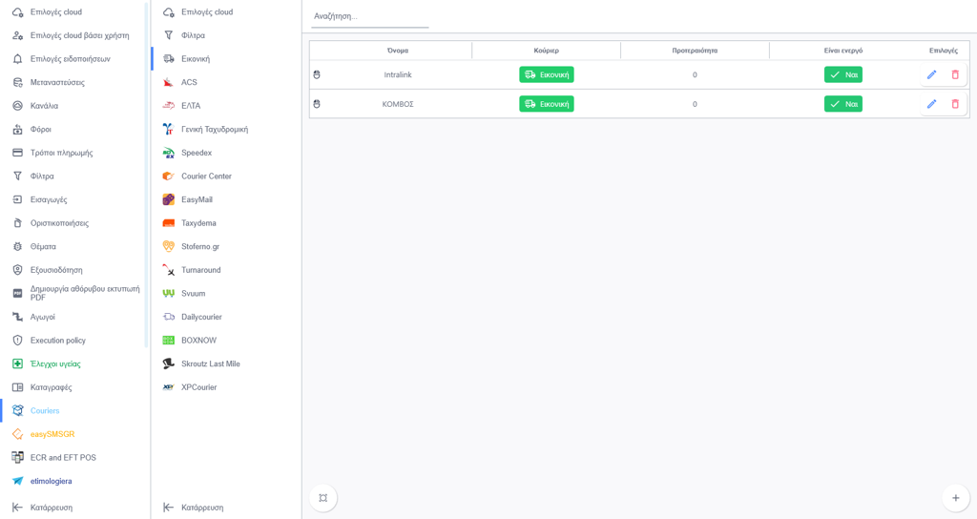Image resolution: width=977 pixels, height=519 pixels.
Task: Open Δημιουργία αθόρυβου εκτυπωτή PDF
Action: [x=85, y=294]
